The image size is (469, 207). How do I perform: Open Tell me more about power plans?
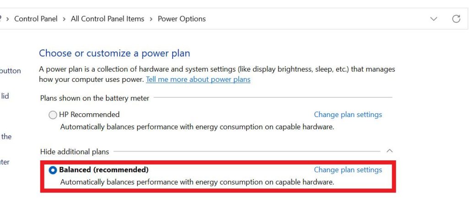(198, 80)
